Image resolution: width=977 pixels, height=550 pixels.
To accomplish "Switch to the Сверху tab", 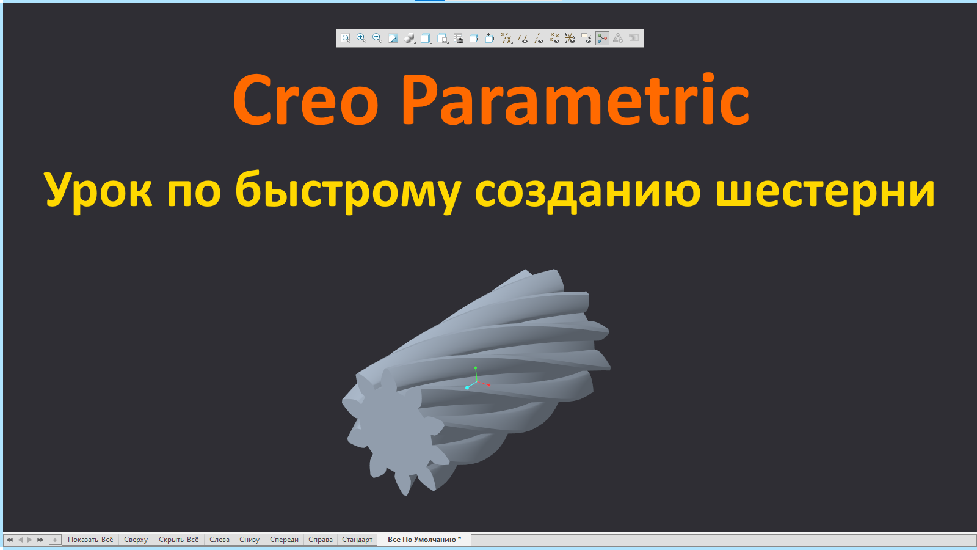I will click(136, 540).
